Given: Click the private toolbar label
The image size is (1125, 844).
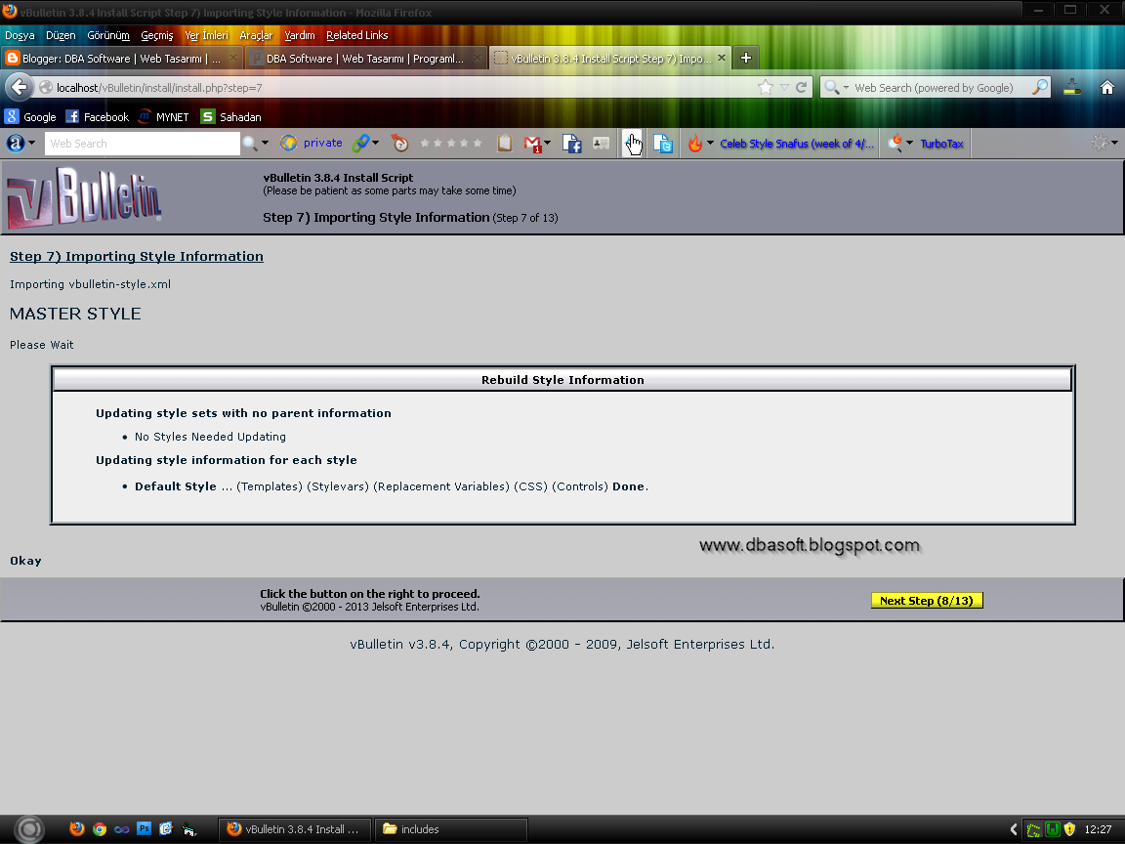Looking at the screenshot, I should [323, 143].
